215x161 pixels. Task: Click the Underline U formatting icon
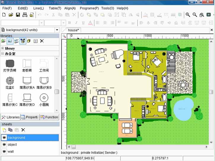83,23
